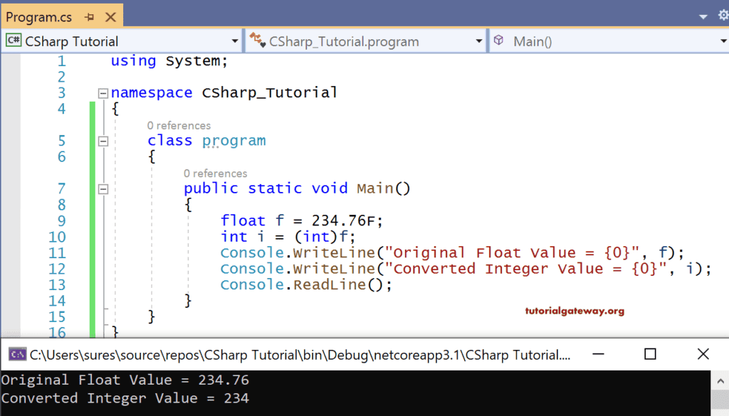Open the 0 references link above class program
This screenshot has height=416, width=729.
[x=179, y=125]
